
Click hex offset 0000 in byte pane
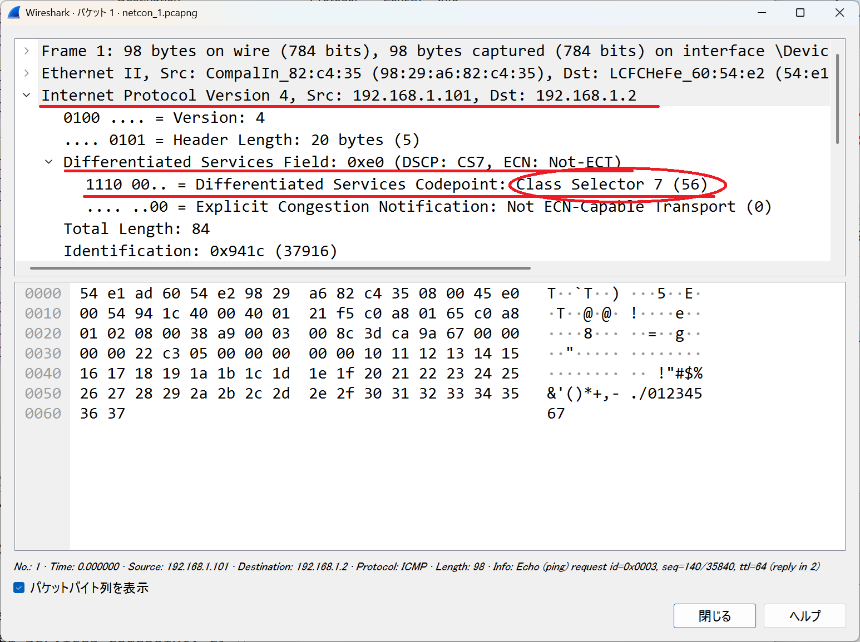coord(43,293)
